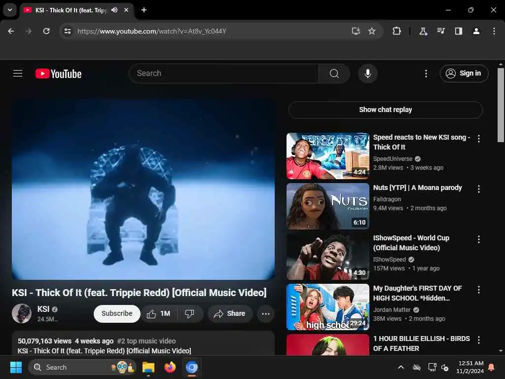This screenshot has height=379, width=505.
Task: Open options menu for Speed reacts video
Action: click(478, 139)
